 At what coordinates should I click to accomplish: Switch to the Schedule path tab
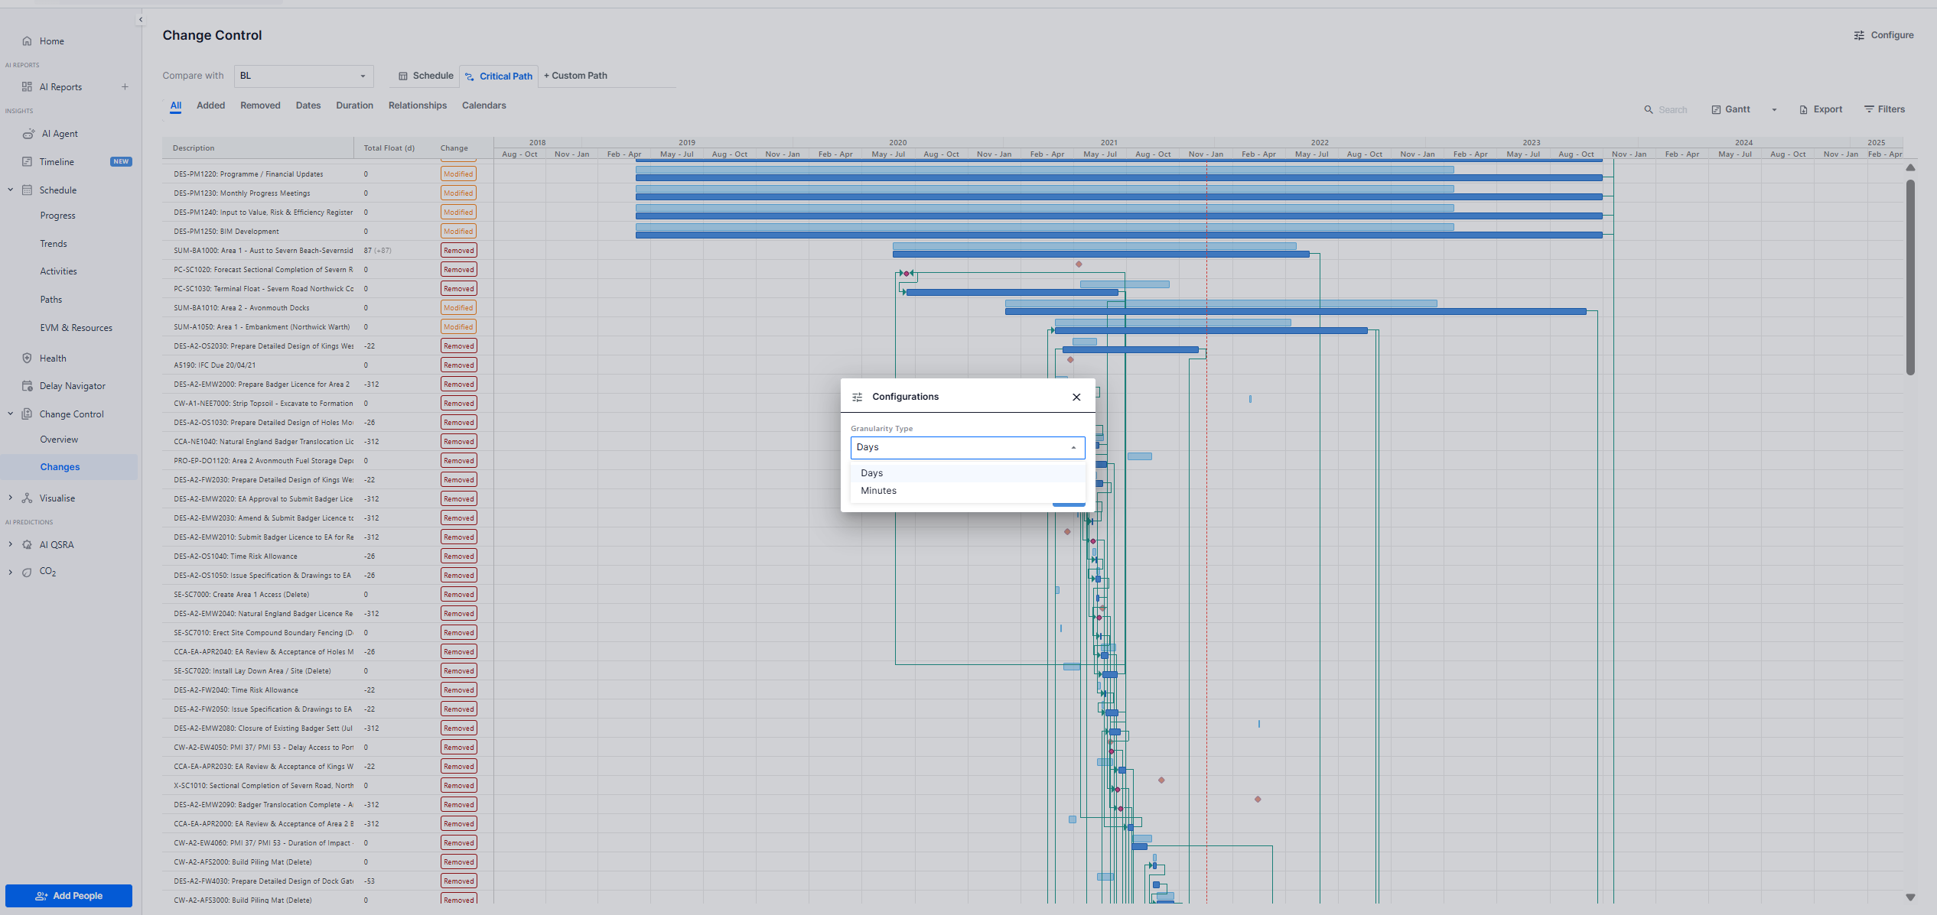click(425, 76)
